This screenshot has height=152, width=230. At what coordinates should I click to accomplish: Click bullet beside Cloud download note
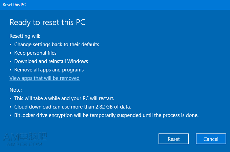pos(11,107)
